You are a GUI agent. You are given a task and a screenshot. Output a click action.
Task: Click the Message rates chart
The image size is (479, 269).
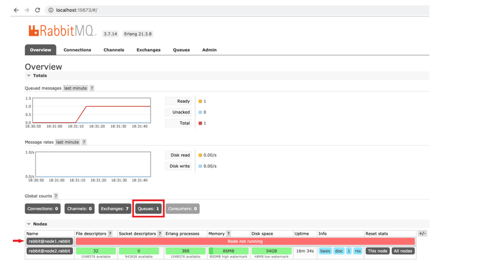[x=93, y=164]
